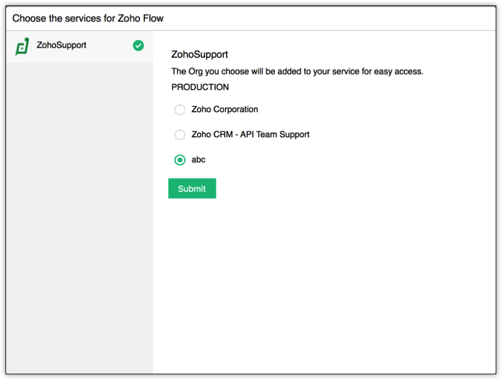This screenshot has height=380, width=502.
Task: Click the Zoho Corporation label text
Action: (x=225, y=110)
